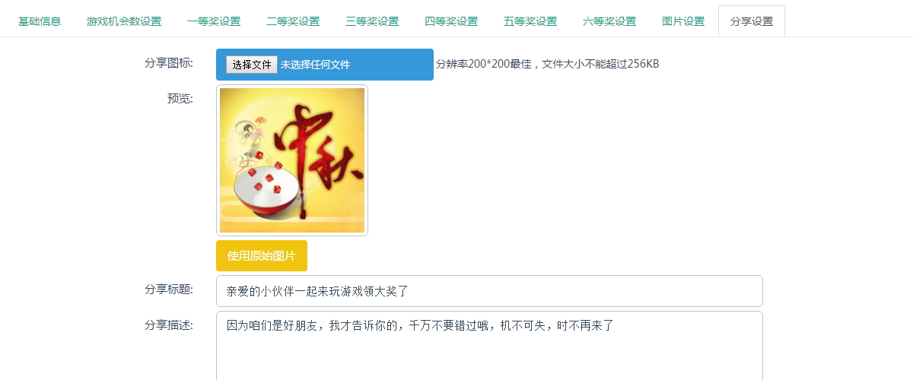The image size is (913, 380).
Task: Click the blue file upload area
Action: click(x=325, y=65)
